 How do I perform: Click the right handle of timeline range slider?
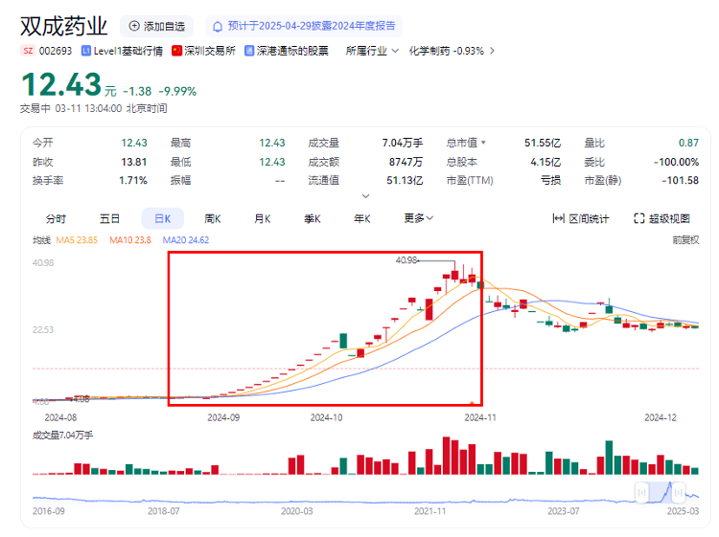(x=679, y=493)
